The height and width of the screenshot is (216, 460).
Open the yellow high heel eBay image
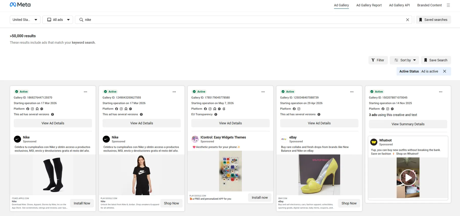pos(319,175)
